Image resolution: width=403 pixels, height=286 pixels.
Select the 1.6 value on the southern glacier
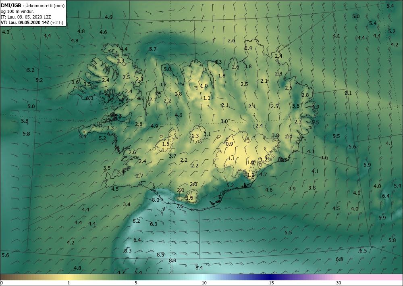coord(189,198)
